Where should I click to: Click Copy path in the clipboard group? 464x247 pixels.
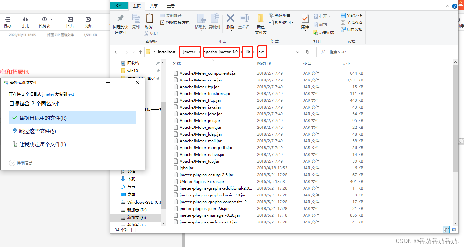click(171, 15)
